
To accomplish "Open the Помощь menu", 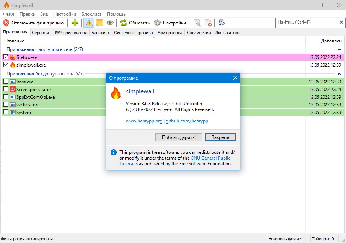I will click(116, 14).
